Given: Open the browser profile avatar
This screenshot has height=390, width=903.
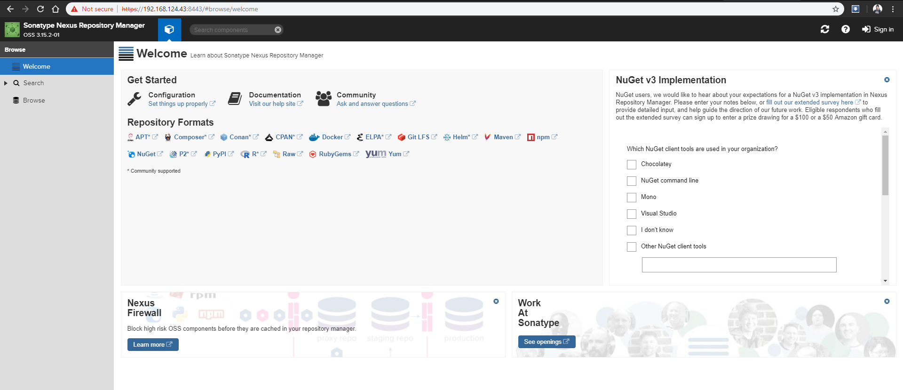Looking at the screenshot, I should coord(878,9).
